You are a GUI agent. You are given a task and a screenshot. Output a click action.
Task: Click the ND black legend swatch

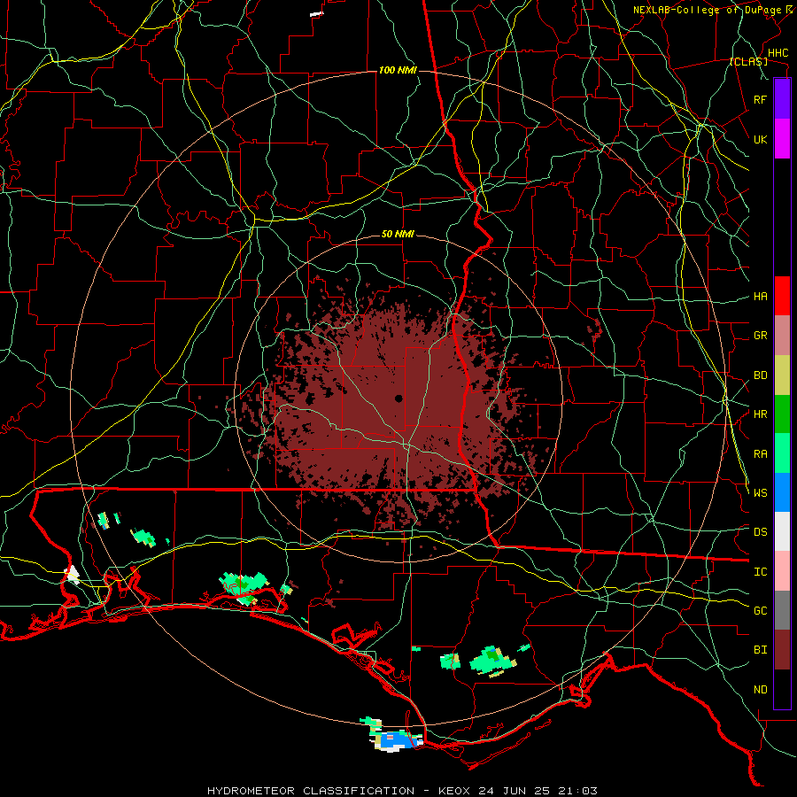[782, 689]
